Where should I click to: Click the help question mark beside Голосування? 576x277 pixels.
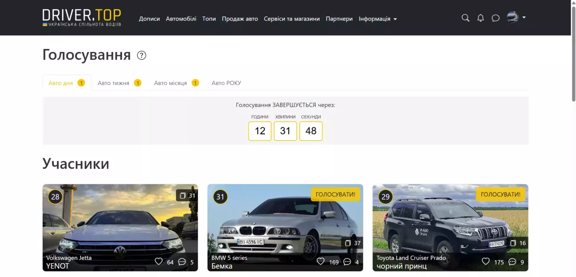(x=141, y=56)
